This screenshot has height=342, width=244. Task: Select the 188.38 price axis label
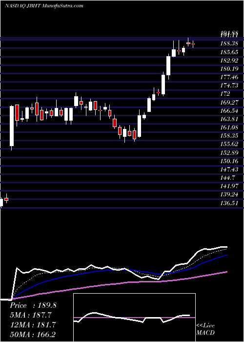tap(229, 43)
